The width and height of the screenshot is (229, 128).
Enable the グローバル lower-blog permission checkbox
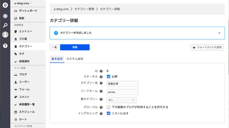(x=109, y=107)
